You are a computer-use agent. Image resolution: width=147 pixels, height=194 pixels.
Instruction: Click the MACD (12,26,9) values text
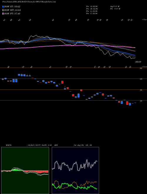click(x=39, y=145)
